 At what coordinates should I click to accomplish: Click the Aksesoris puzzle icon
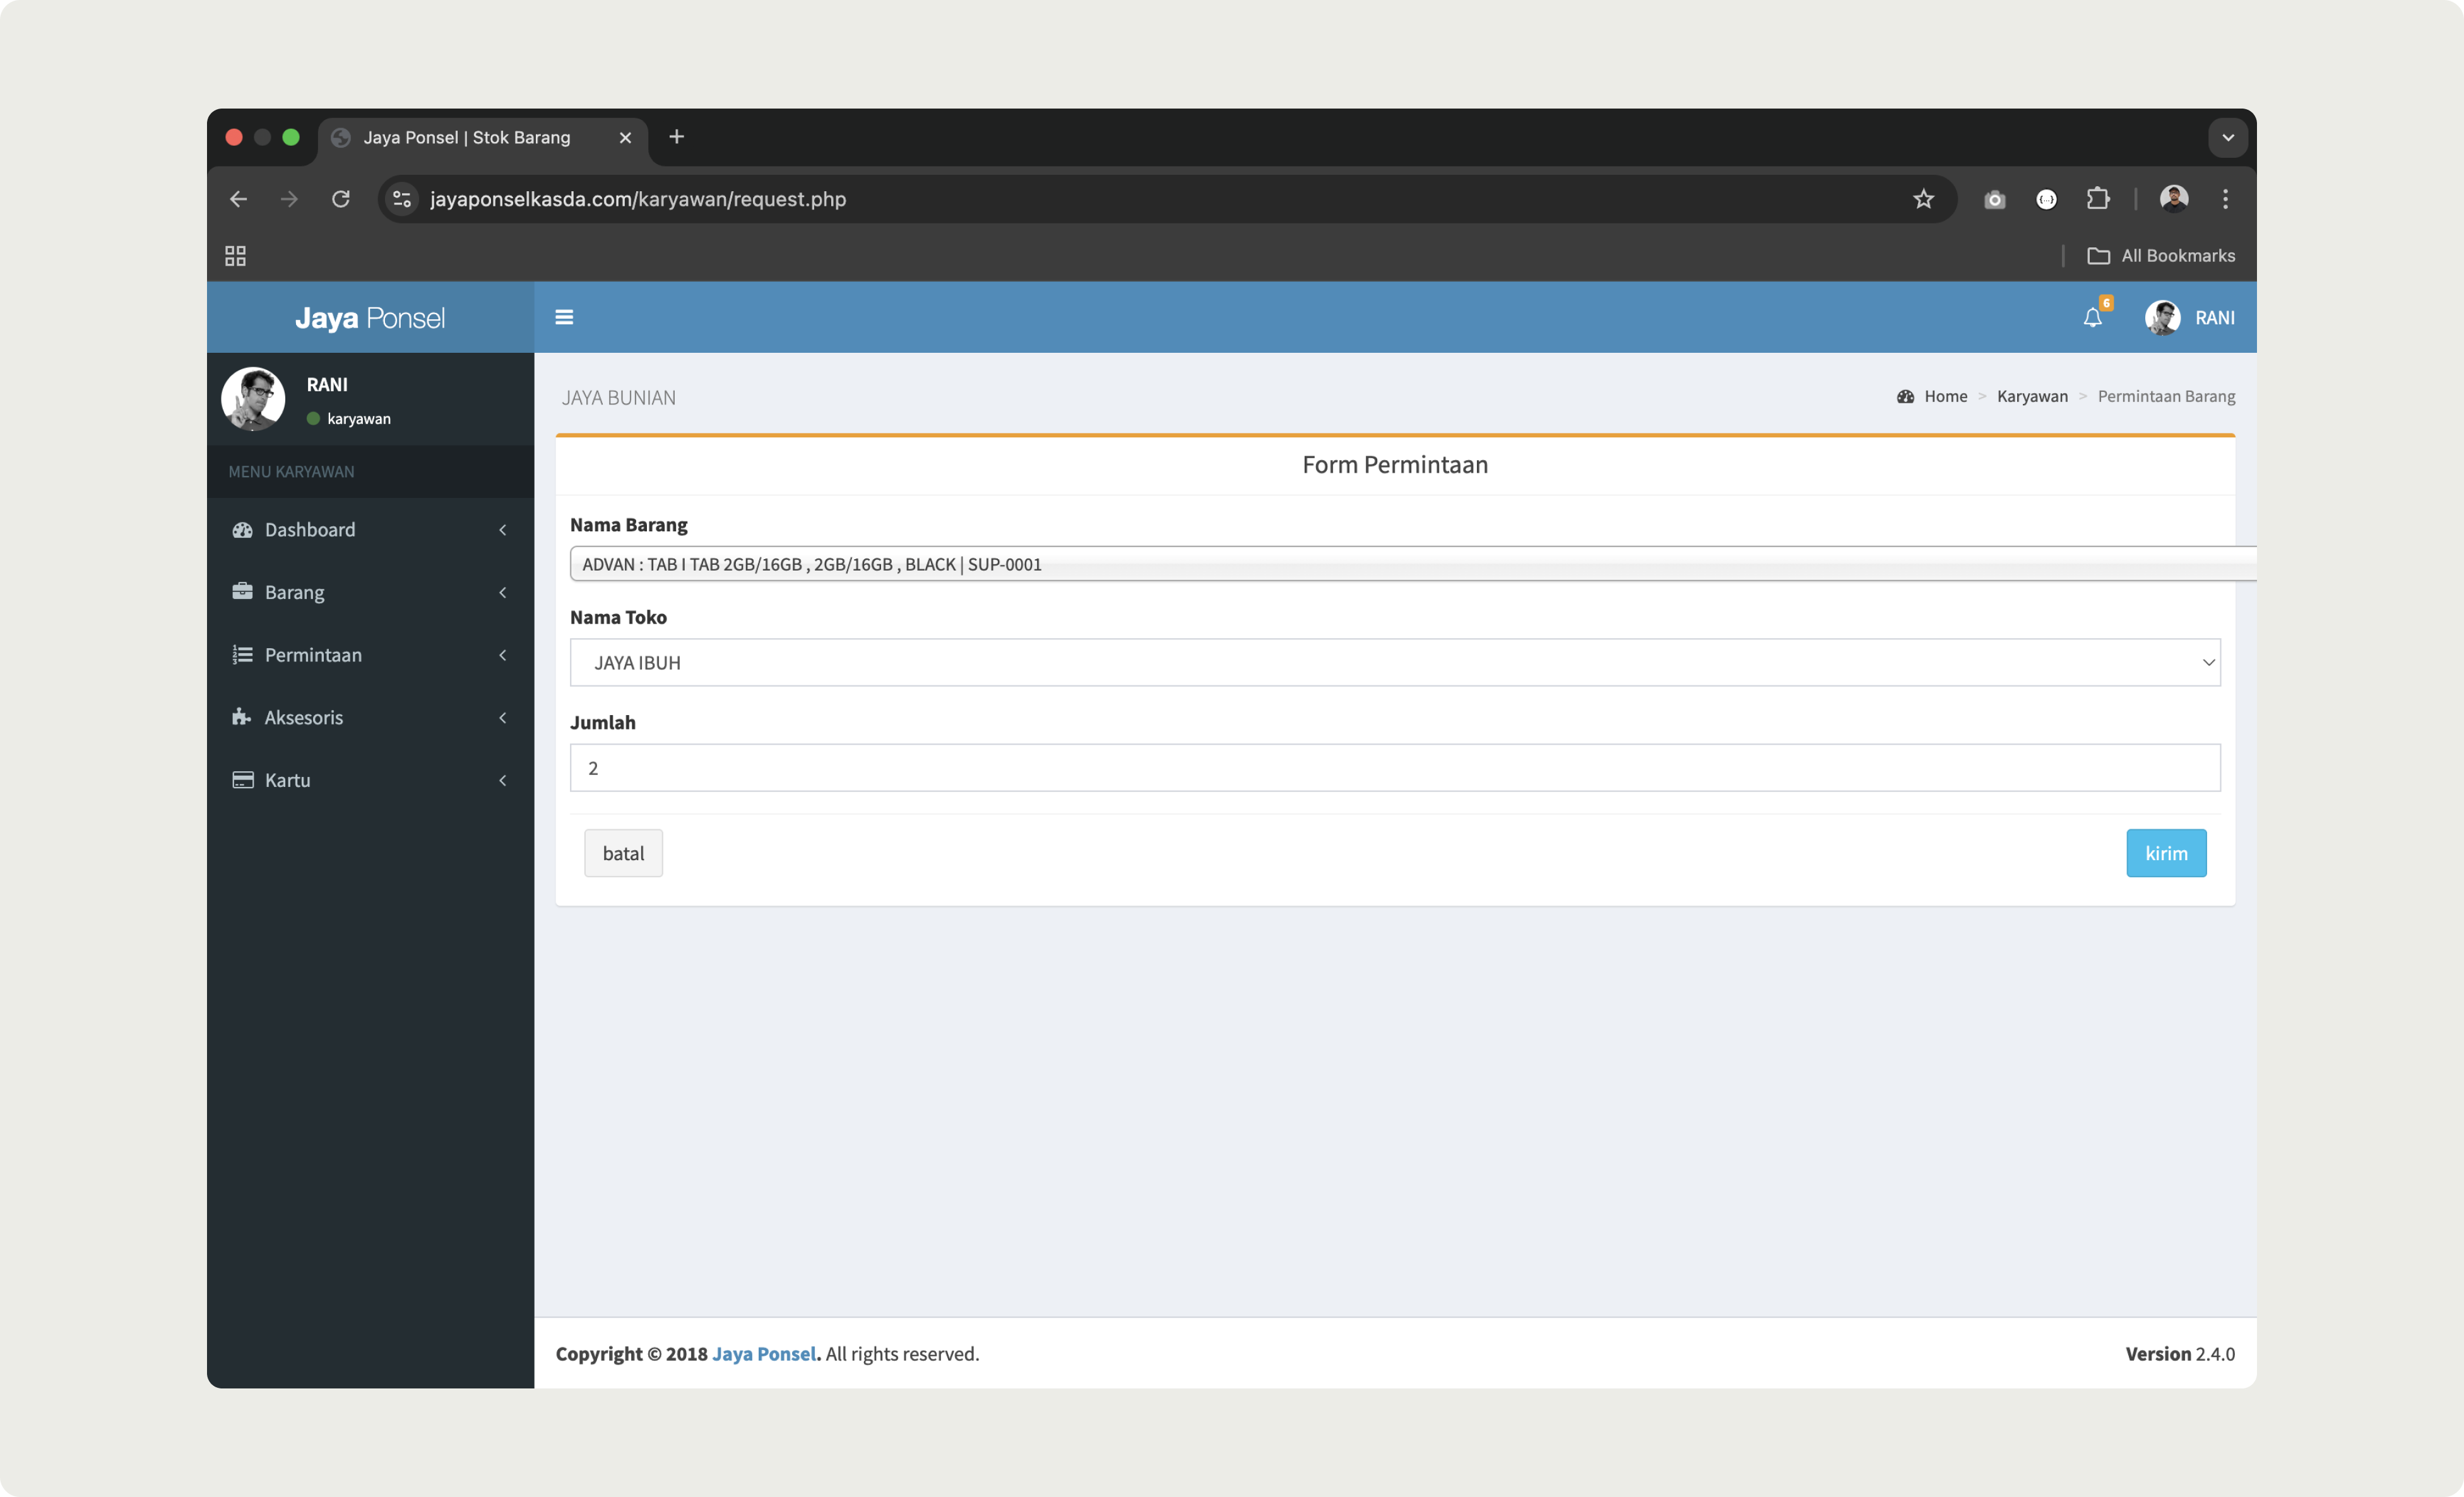(241, 717)
